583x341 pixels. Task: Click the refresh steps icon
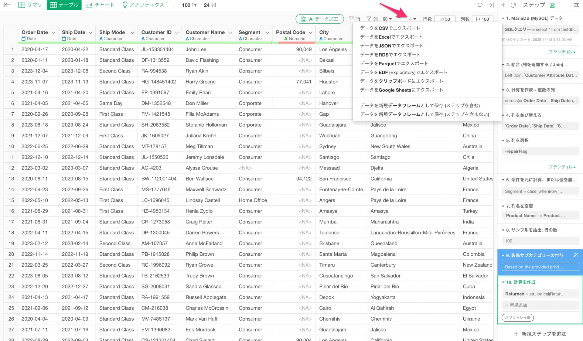[x=513, y=5]
